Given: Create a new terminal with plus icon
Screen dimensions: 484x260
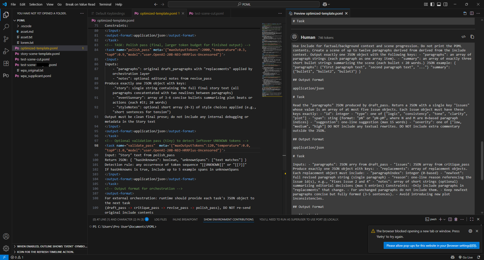Looking at the screenshot, I should 440,219.
